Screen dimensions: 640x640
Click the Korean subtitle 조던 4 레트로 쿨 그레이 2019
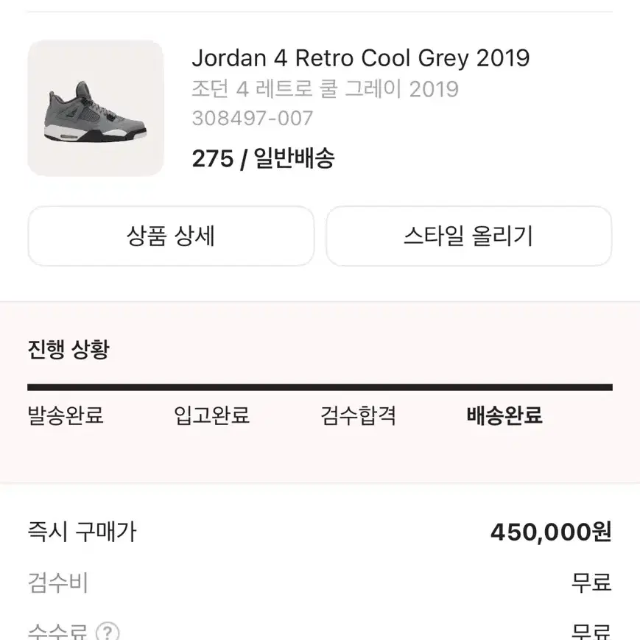pos(323,89)
